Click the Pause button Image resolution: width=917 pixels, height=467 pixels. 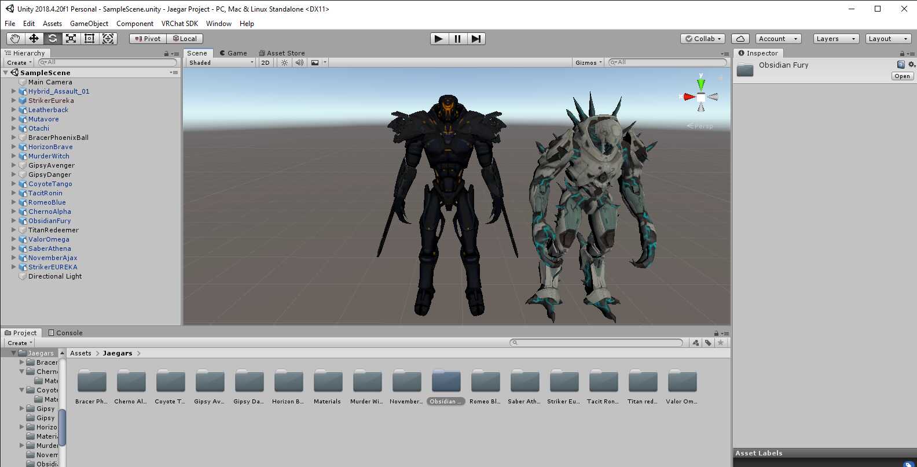pyautogui.click(x=457, y=39)
